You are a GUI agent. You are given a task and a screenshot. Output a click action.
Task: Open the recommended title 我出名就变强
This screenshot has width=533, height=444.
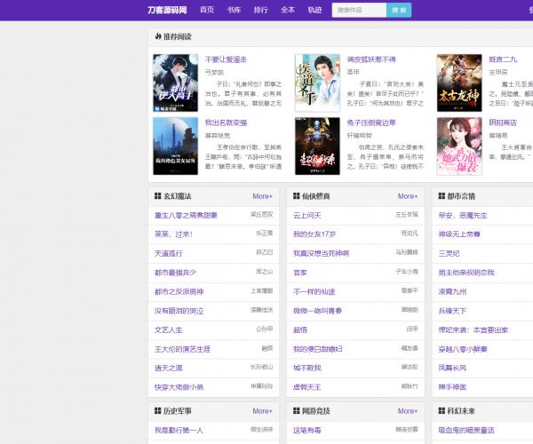pos(226,123)
